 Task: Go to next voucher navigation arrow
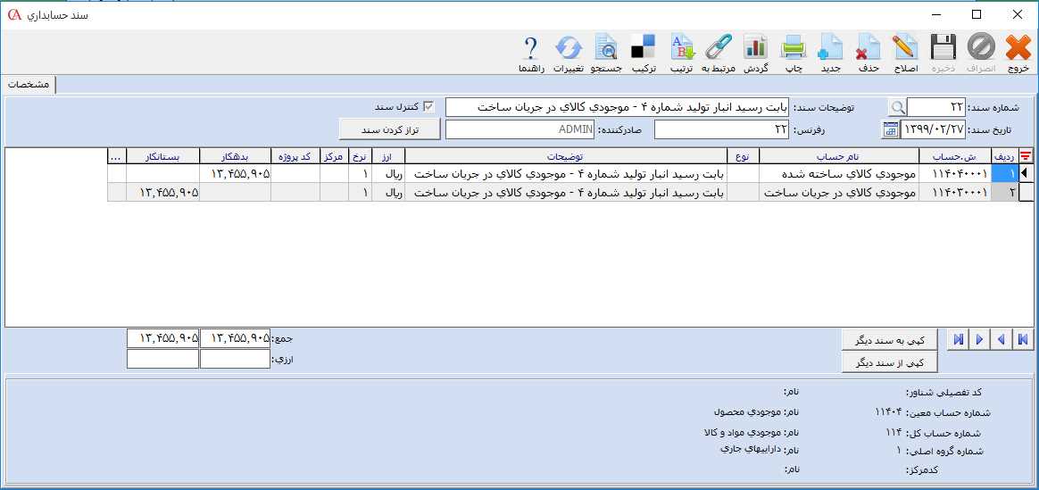coord(978,340)
